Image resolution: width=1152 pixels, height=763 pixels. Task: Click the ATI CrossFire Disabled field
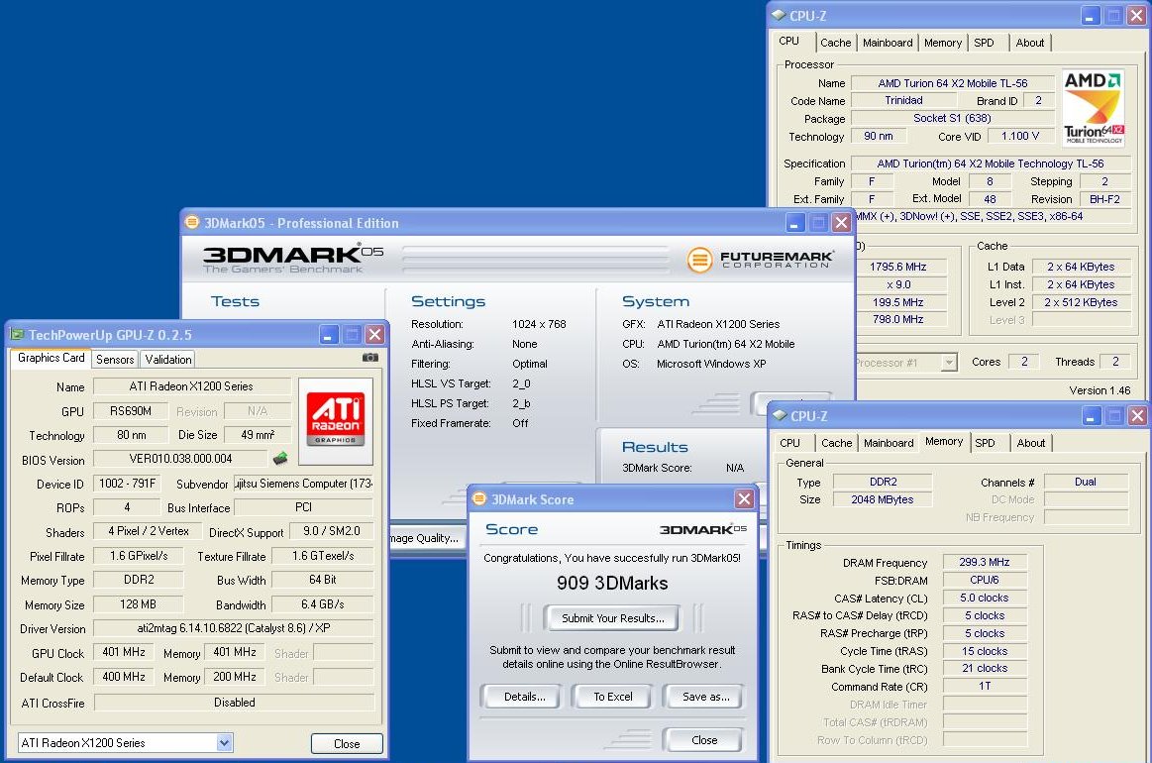point(235,703)
